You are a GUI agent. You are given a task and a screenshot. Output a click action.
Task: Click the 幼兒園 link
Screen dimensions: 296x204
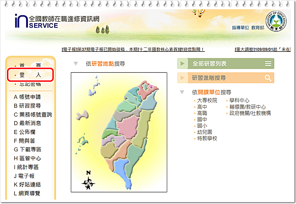tap(205, 132)
